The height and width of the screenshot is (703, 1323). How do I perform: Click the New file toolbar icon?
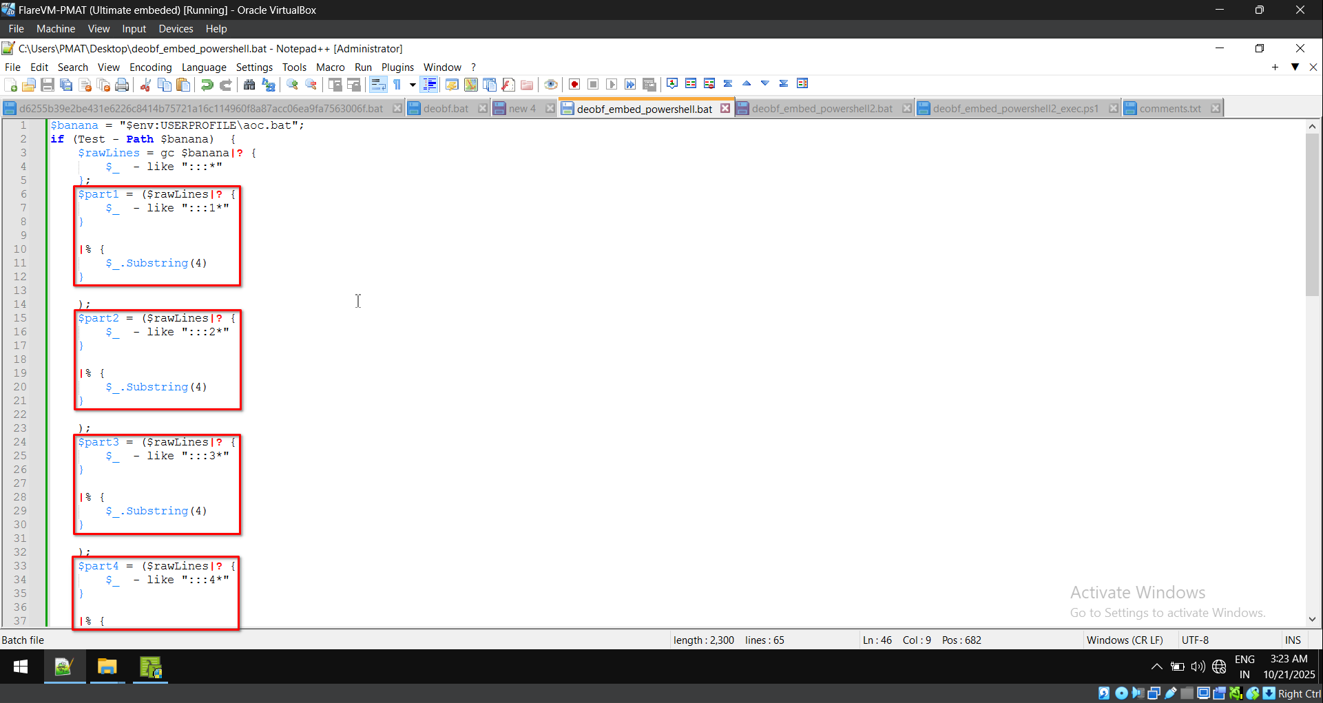tap(11, 85)
